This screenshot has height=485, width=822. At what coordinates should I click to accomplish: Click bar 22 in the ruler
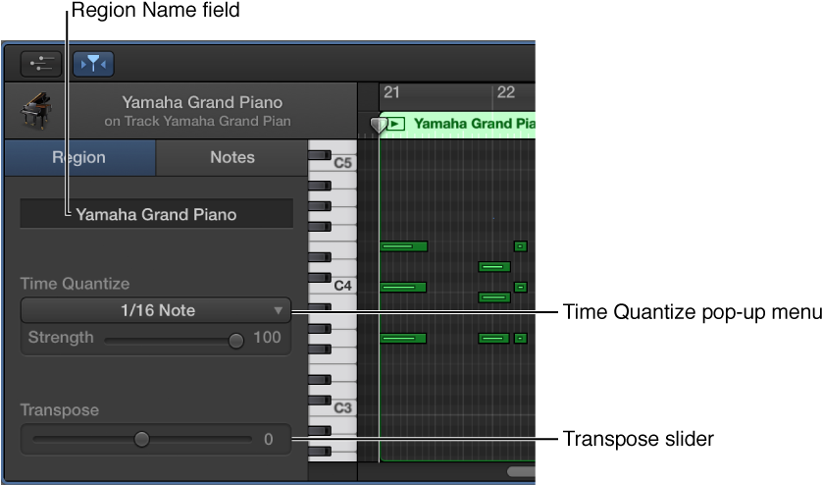click(505, 92)
